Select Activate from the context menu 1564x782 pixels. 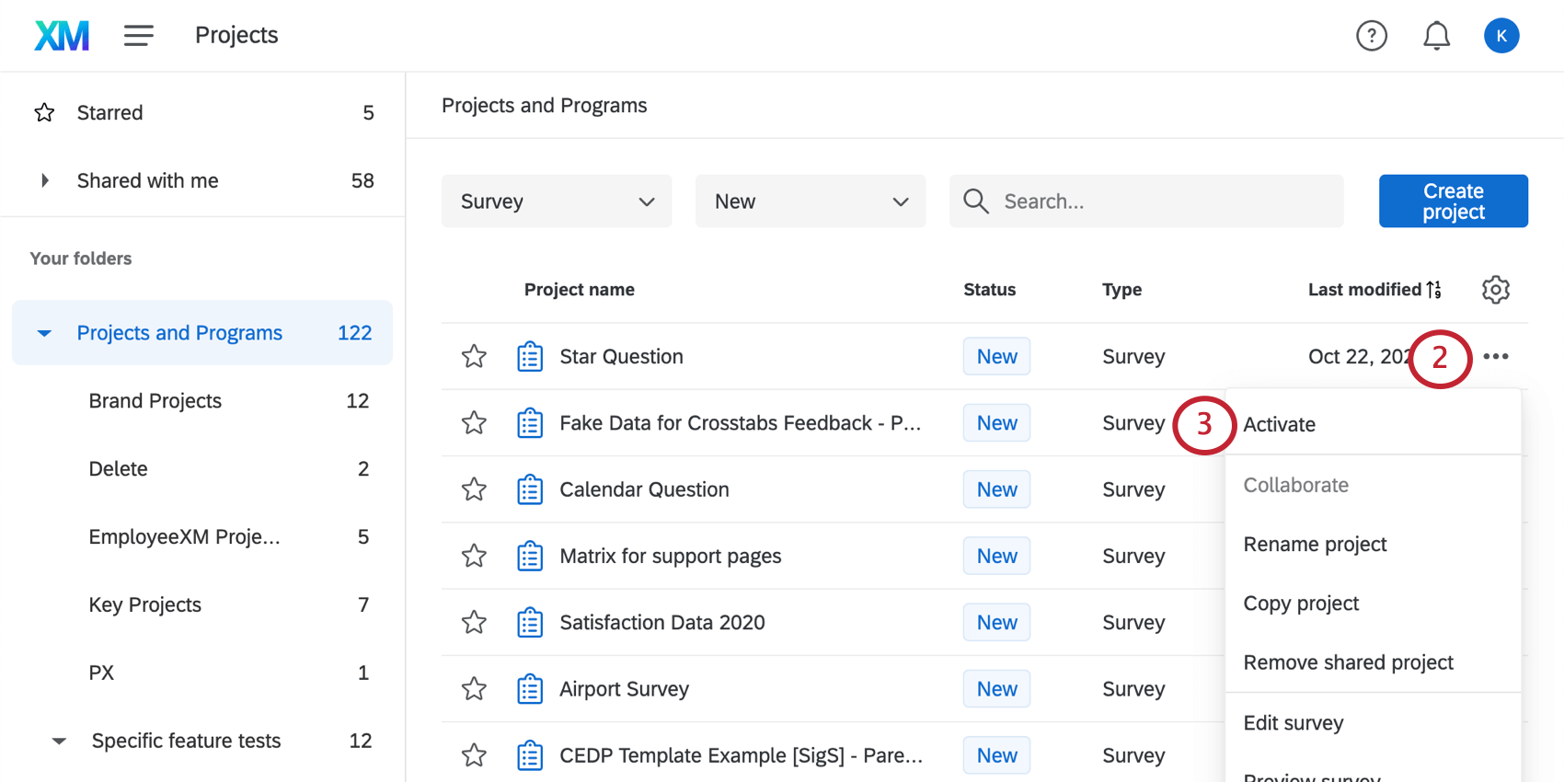(x=1280, y=425)
